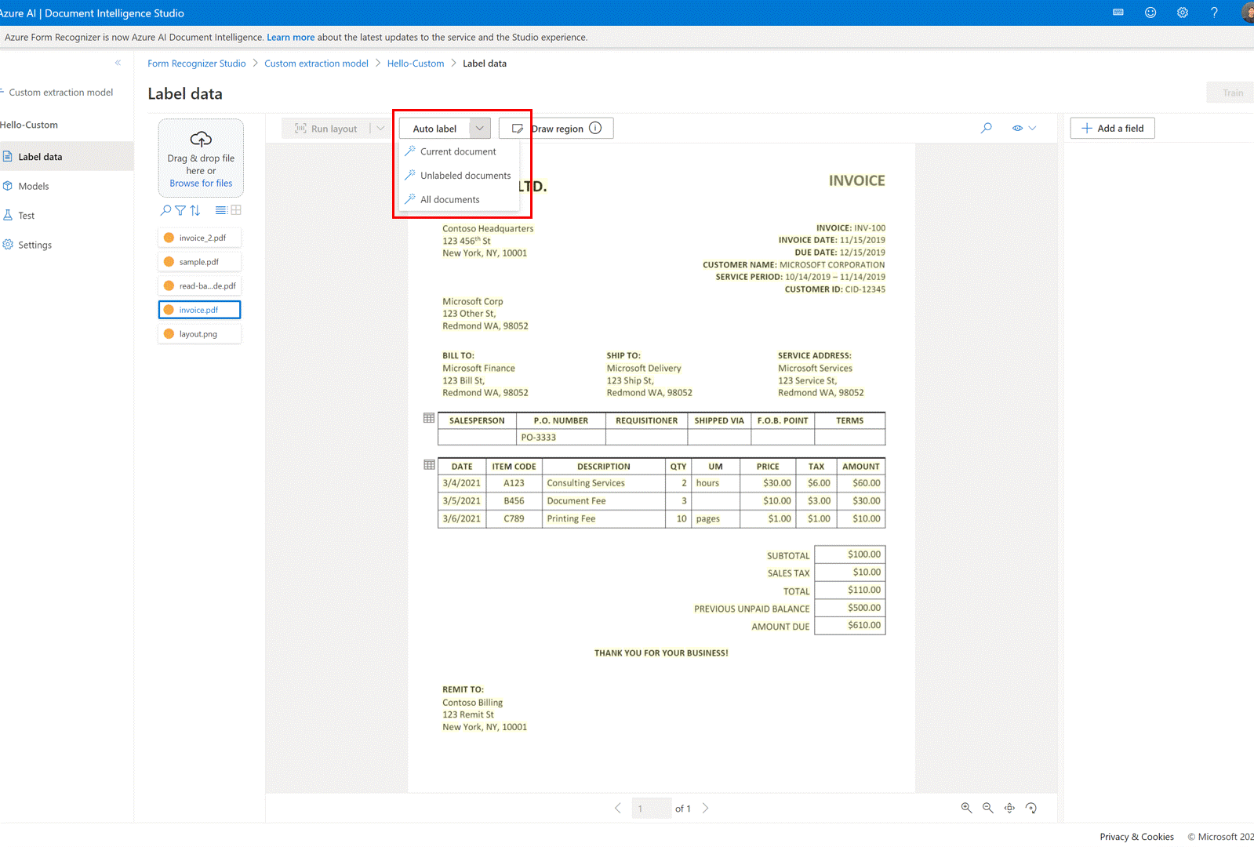Open the search icon in the document toolbar

click(x=987, y=128)
